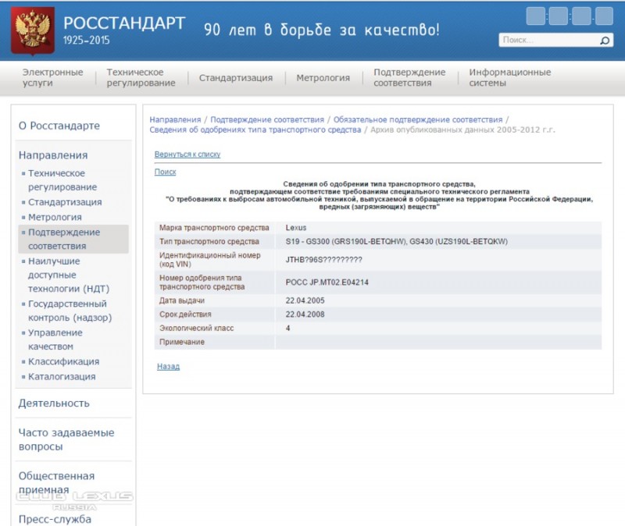The width and height of the screenshot is (625, 526).
Task: Open Подтверждение соответствия top menu
Action: pyautogui.click(x=409, y=77)
